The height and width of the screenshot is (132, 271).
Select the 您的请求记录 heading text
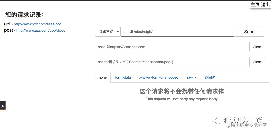(x=24, y=15)
